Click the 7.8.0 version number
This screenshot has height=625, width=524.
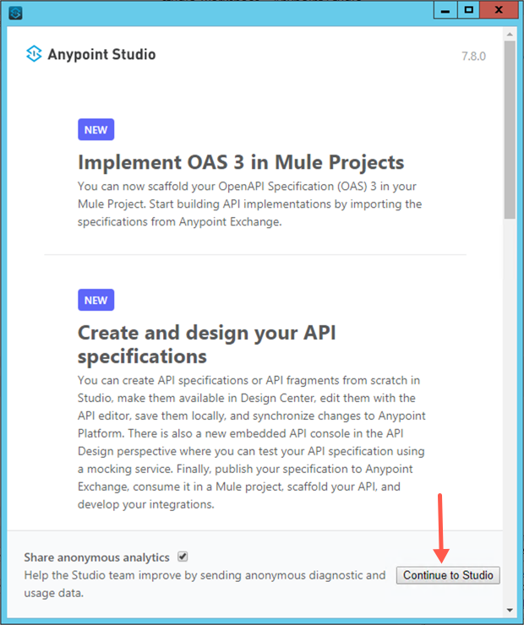(x=473, y=56)
